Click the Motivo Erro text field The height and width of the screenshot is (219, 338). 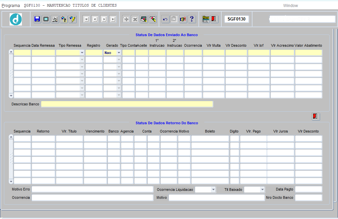click(x=92, y=190)
